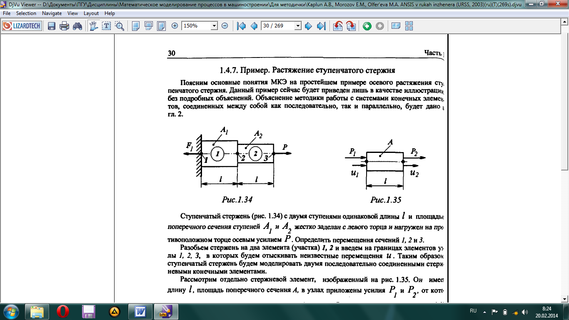Open the View menu
This screenshot has width=569, height=320.
pyautogui.click(x=73, y=13)
